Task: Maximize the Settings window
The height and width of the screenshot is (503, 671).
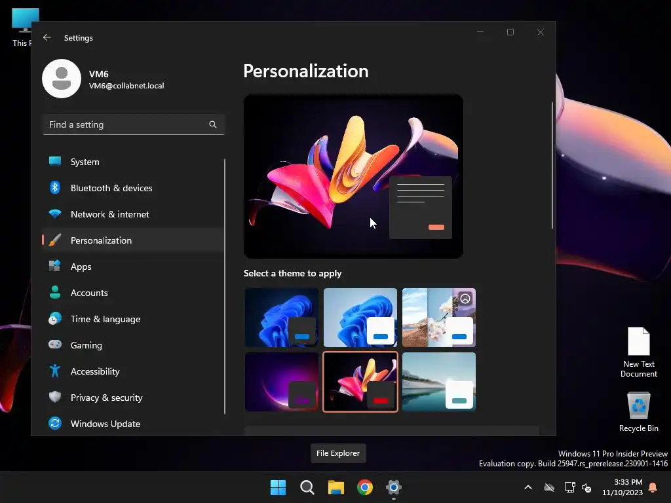Action: pos(510,32)
